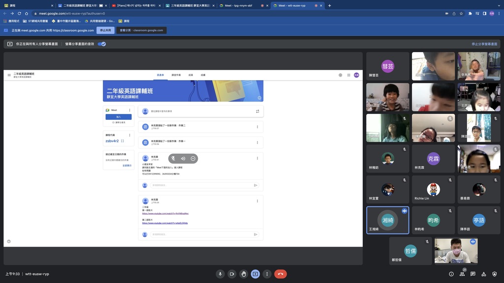Open Google apps grid in Classroom
The image size is (504, 283).
348,75
